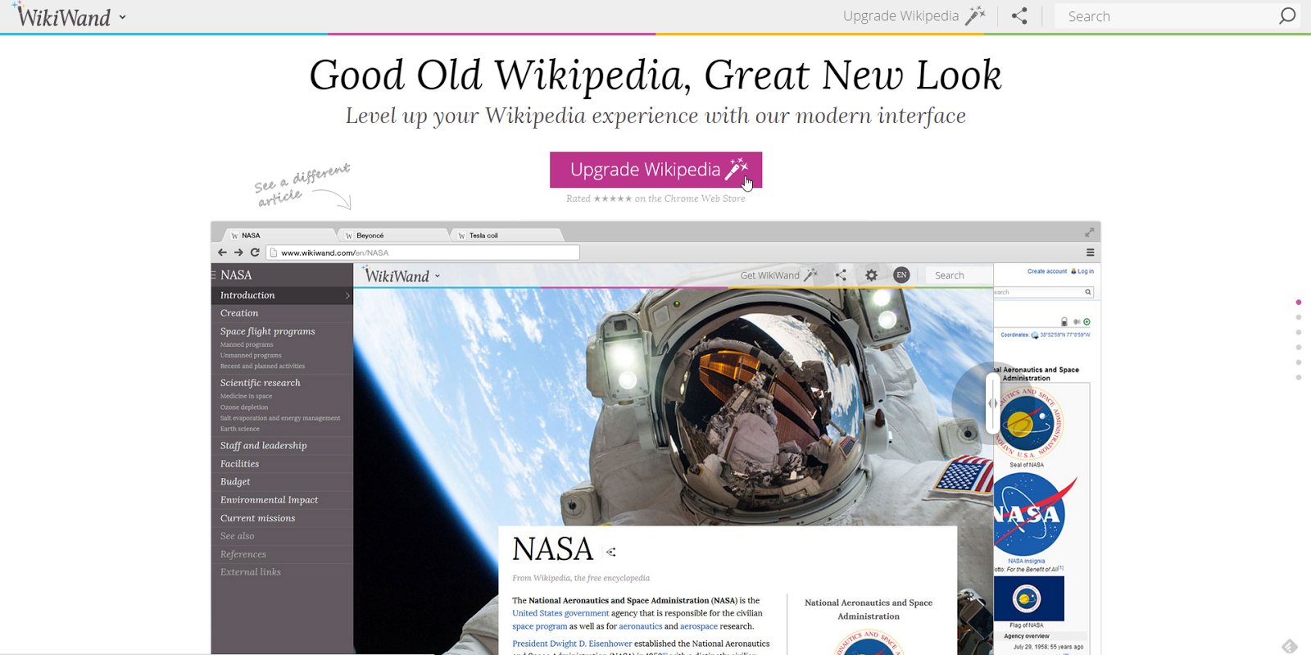The image size is (1311, 655).
Task: Select Medicine in space in the sidebar
Action: [246, 396]
